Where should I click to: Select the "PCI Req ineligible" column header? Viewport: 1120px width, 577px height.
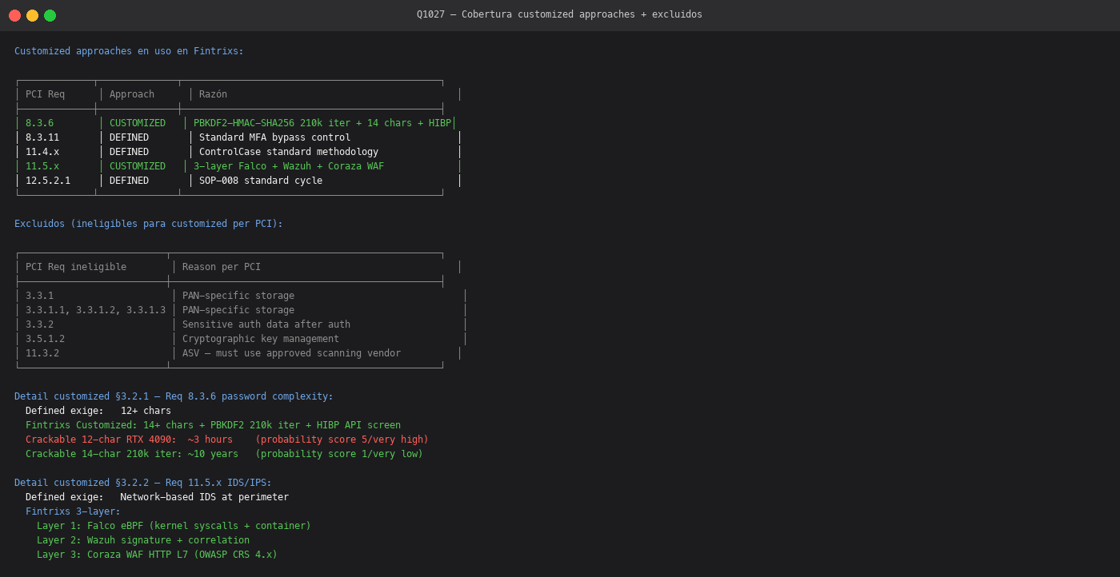(76, 267)
